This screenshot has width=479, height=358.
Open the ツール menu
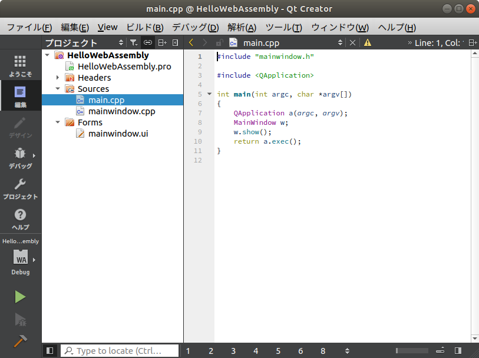coord(285,27)
